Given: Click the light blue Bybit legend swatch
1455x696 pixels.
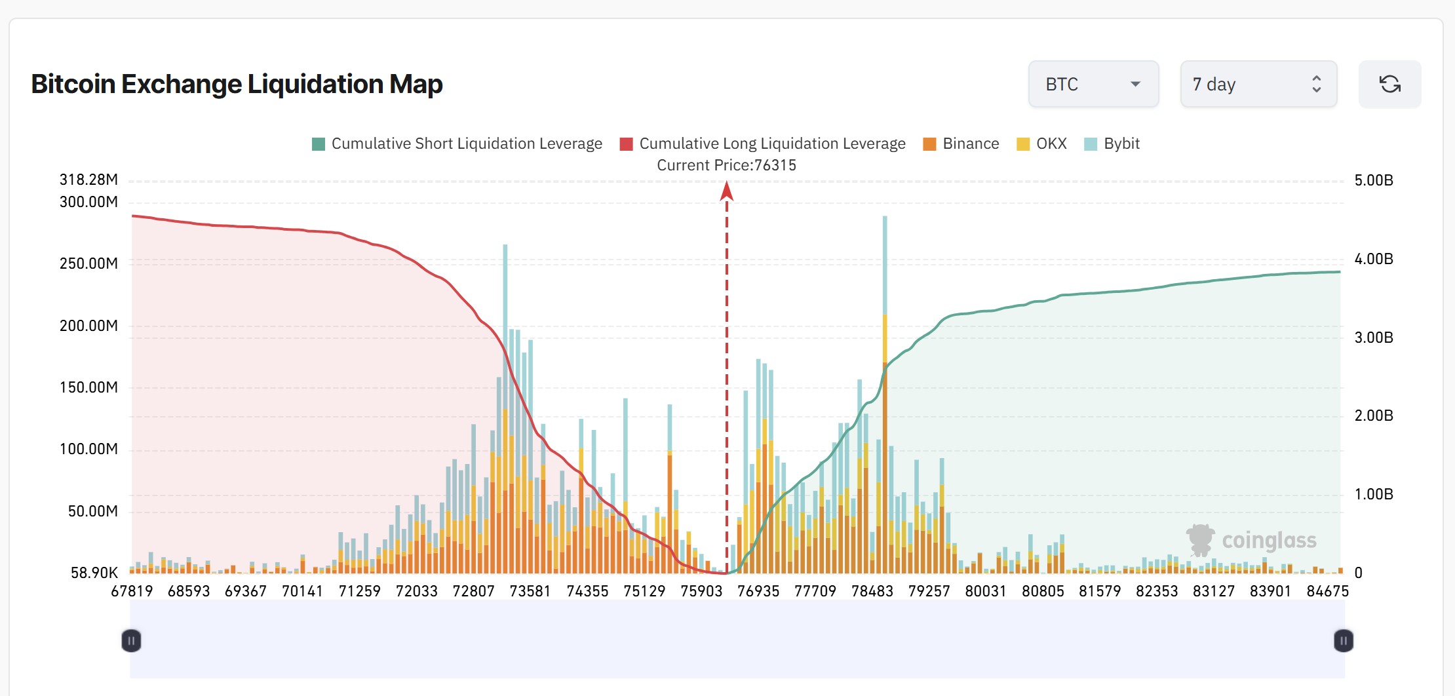Looking at the screenshot, I should 1091,144.
